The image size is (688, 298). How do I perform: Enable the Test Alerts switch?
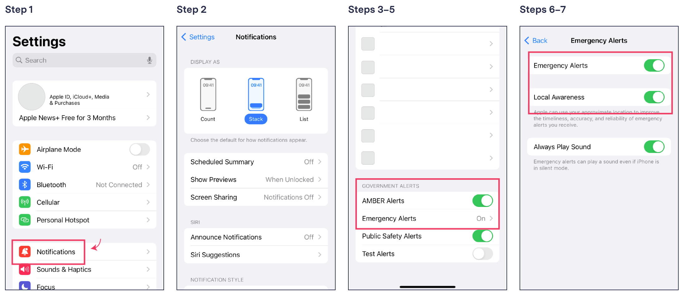point(482,254)
